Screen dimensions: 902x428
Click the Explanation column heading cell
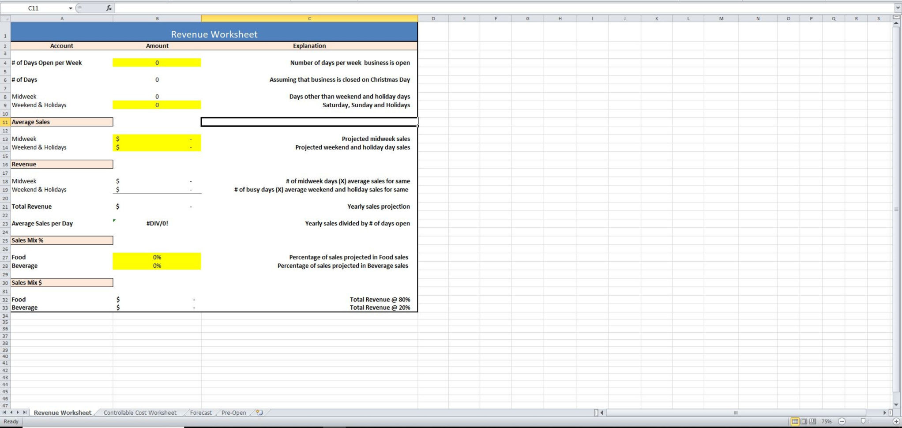pos(309,46)
